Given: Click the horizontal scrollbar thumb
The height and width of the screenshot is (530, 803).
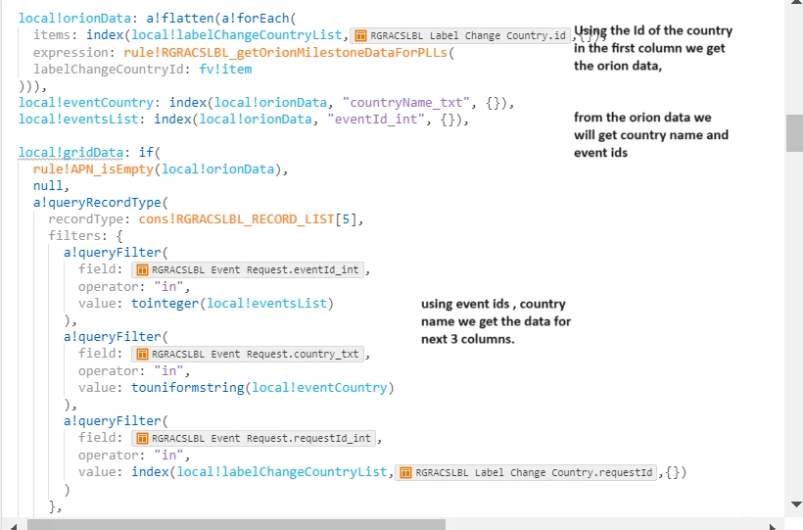Looking at the screenshot, I should (237, 524).
